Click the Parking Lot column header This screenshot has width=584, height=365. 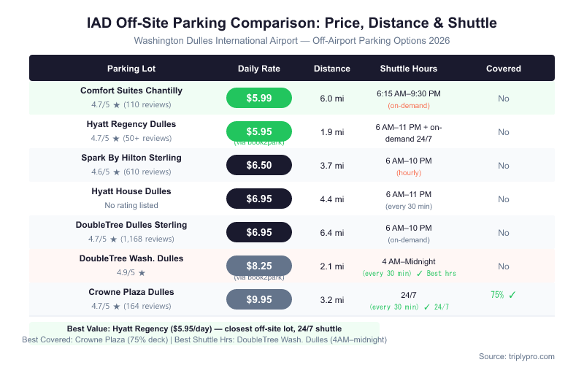[x=131, y=69]
